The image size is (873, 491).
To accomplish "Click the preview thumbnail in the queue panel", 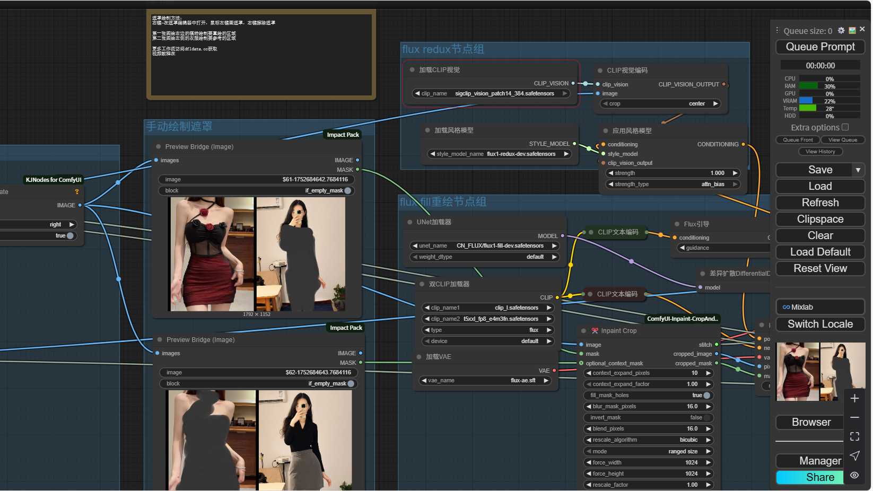I will 820,371.
